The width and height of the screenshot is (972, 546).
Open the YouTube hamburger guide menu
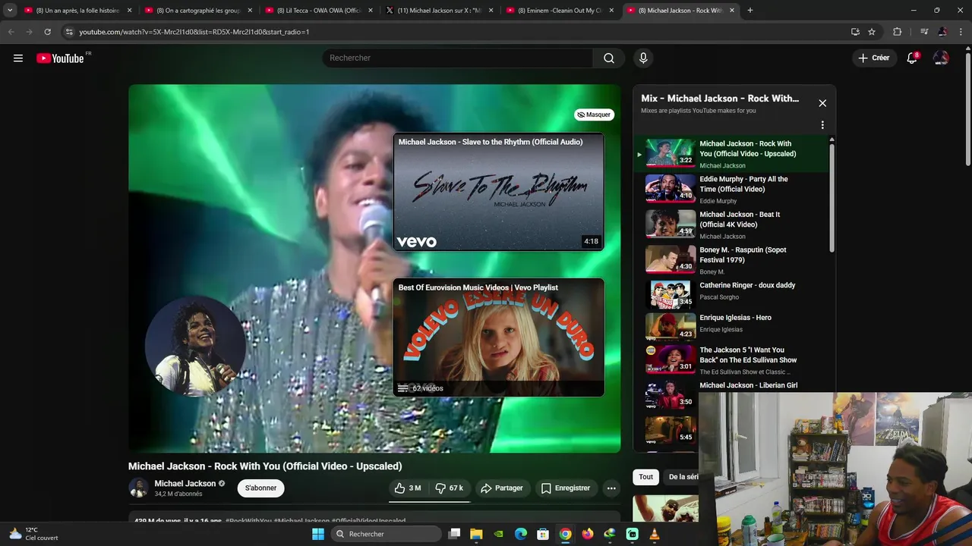click(18, 58)
